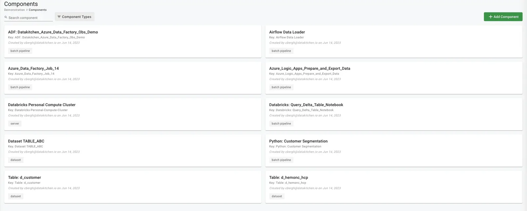This screenshot has width=527, height=211.
Task: Select the Azure_Data_Factory_Job_14 component card
Action: [x=33, y=68]
